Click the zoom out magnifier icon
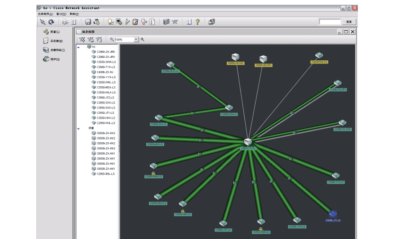The height and width of the screenshot is (239, 400). [112, 40]
